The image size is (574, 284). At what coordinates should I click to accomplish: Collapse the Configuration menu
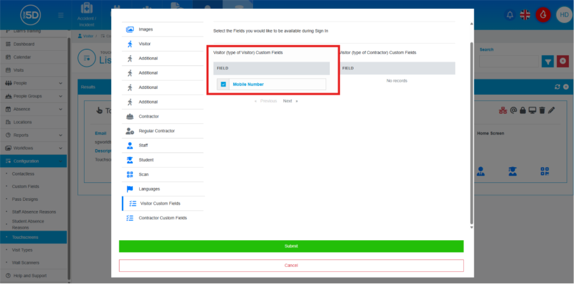[33, 161]
